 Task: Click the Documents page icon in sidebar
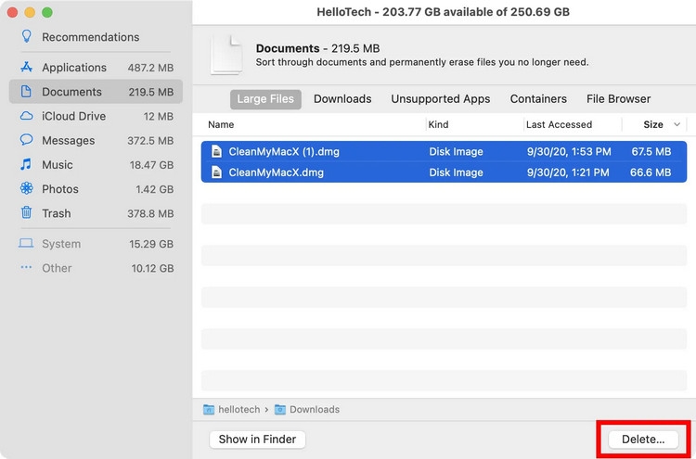(26, 92)
